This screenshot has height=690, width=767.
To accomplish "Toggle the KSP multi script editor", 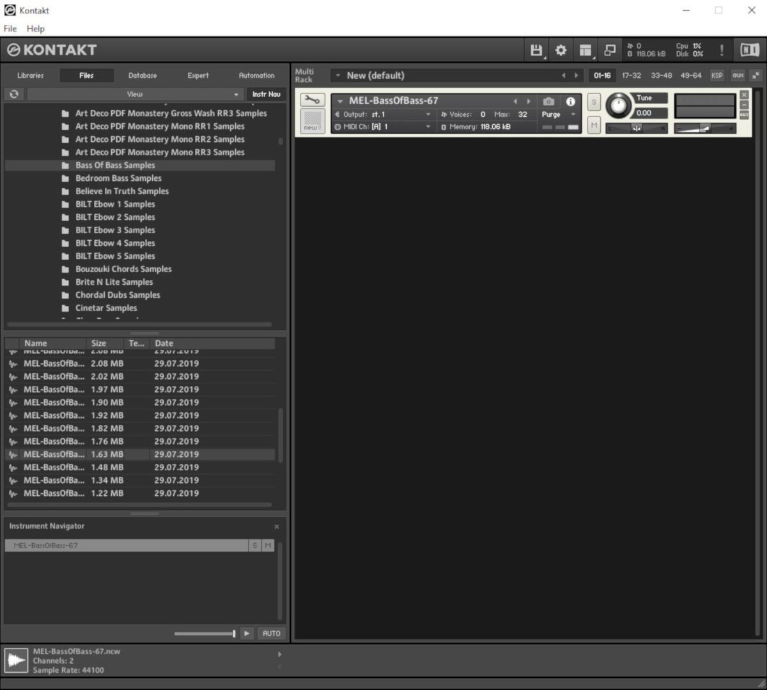I will coord(717,75).
